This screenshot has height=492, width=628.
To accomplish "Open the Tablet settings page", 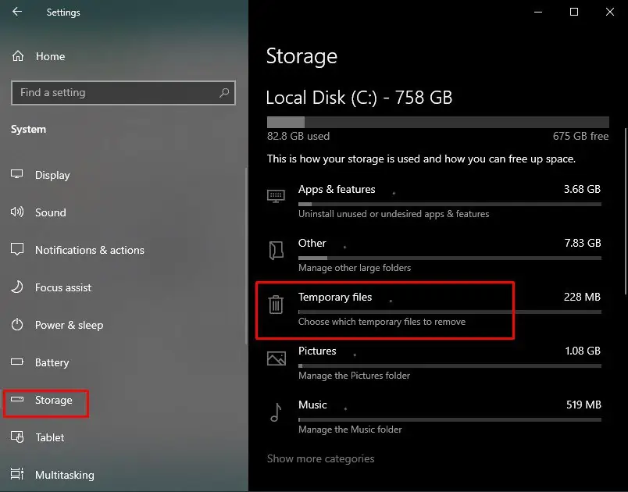I will [49, 437].
